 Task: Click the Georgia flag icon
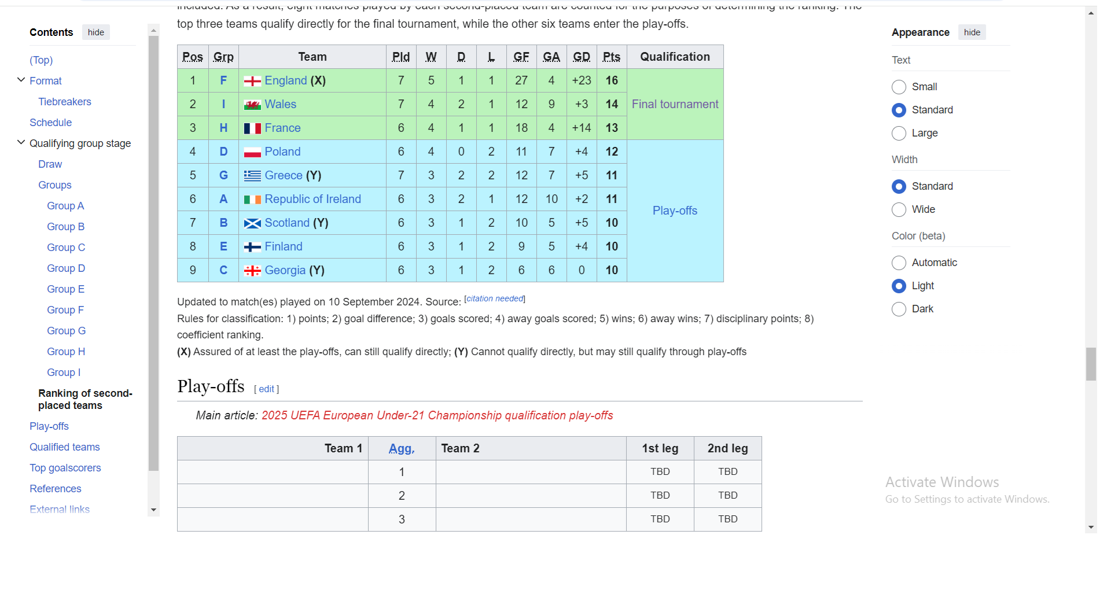[x=252, y=271]
